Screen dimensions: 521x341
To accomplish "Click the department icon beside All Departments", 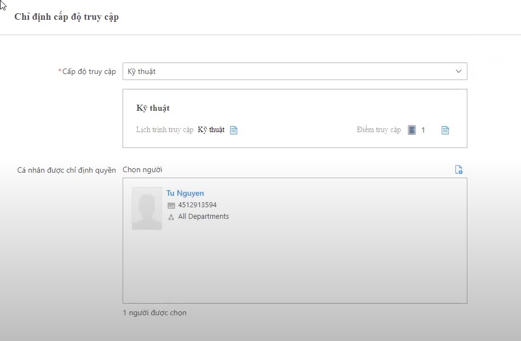I will click(171, 217).
